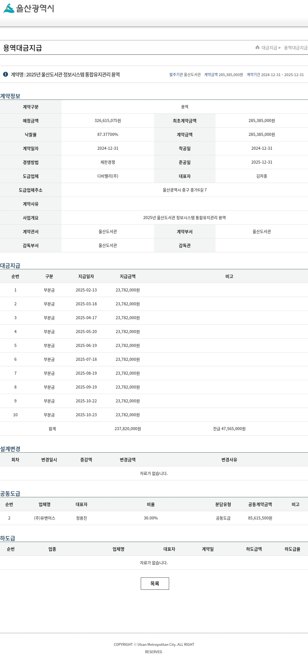Select payment row dated 2025-10-23
This screenshot has width=308, height=664.
[x=86, y=415]
